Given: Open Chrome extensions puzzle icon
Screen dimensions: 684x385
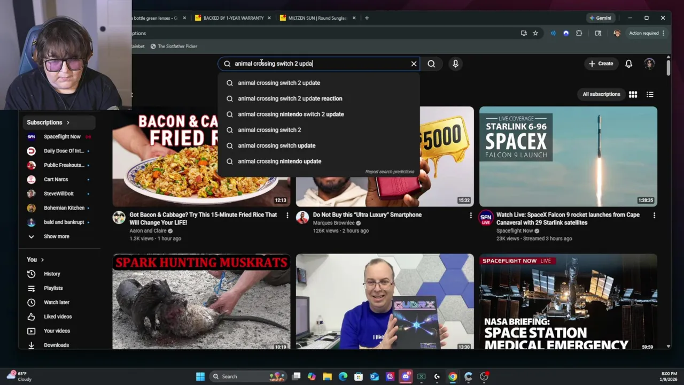Looking at the screenshot, I should click(x=579, y=33).
